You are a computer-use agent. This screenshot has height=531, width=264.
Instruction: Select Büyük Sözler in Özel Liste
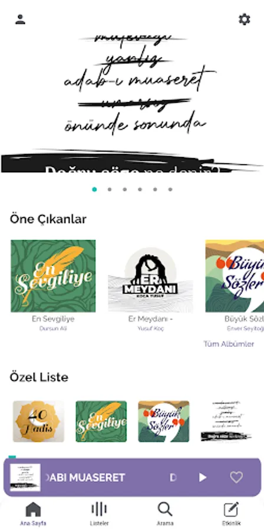pos(164,421)
